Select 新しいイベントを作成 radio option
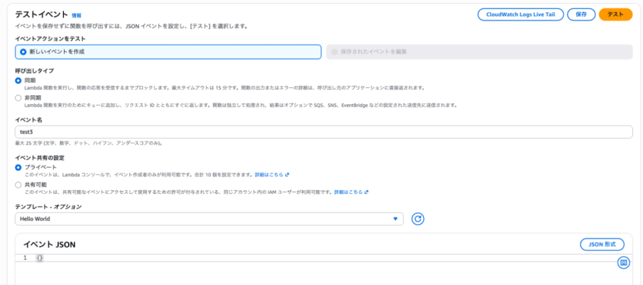 168,51
